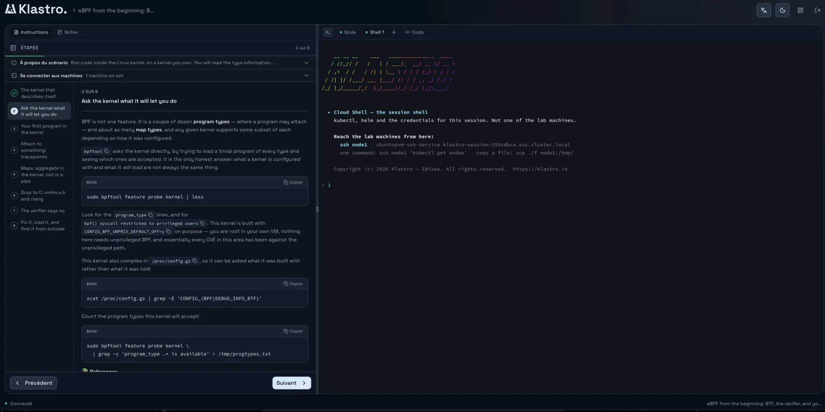Go to step 'The kernel that describes itself'
Screen dimensions: 825x412
(39, 93)
